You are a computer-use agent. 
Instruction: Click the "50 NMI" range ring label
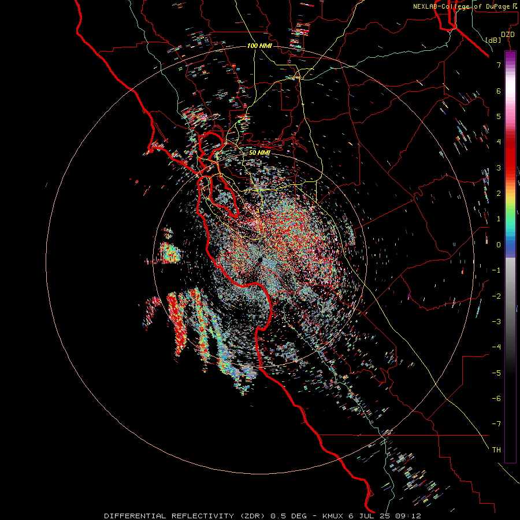pyautogui.click(x=259, y=153)
